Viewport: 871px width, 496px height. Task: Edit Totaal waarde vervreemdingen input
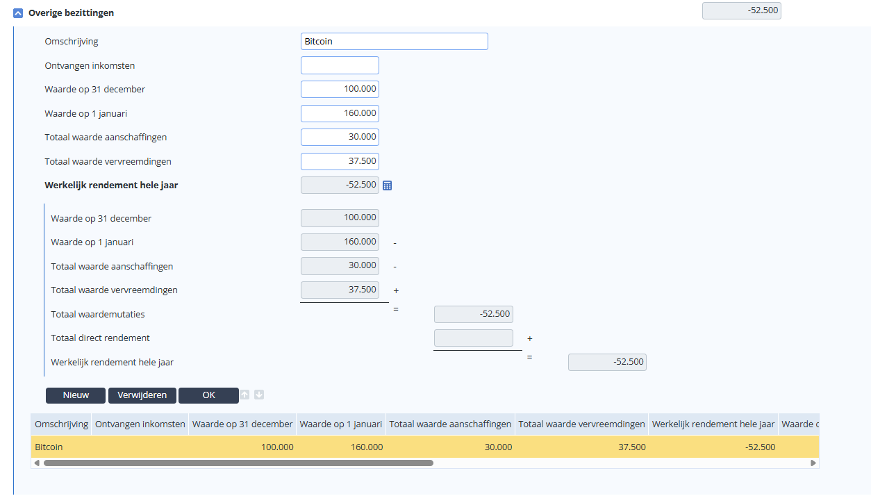coord(340,161)
